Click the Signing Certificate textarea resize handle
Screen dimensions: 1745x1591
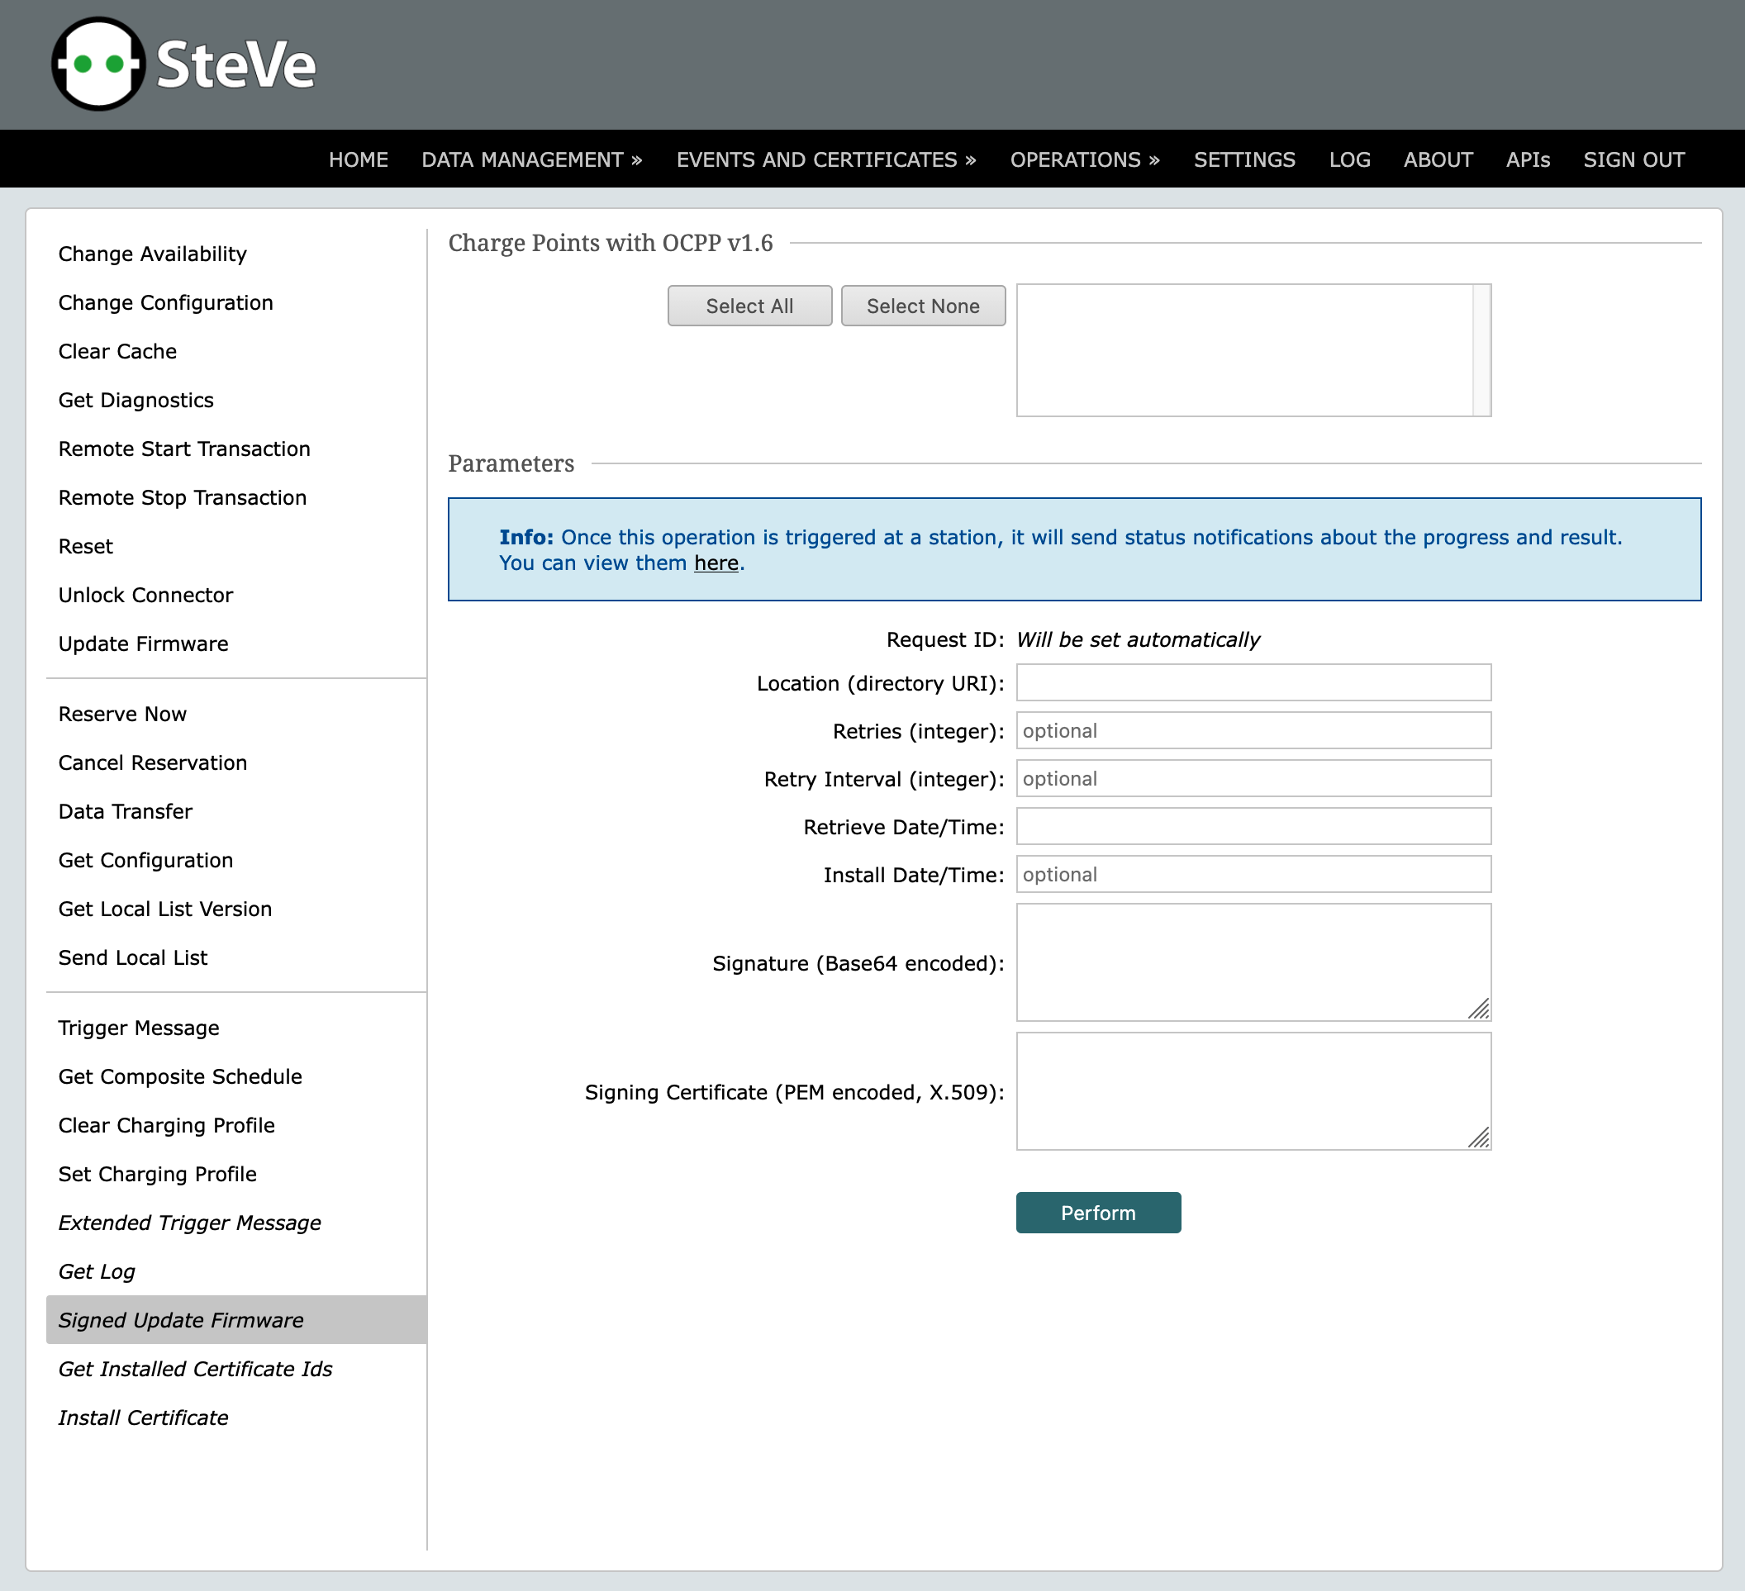click(1479, 1138)
